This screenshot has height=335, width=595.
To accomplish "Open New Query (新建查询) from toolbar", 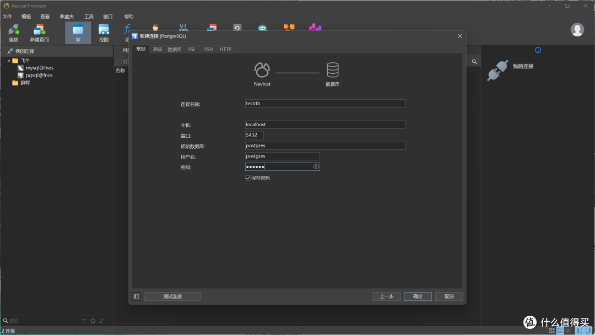I will point(39,33).
